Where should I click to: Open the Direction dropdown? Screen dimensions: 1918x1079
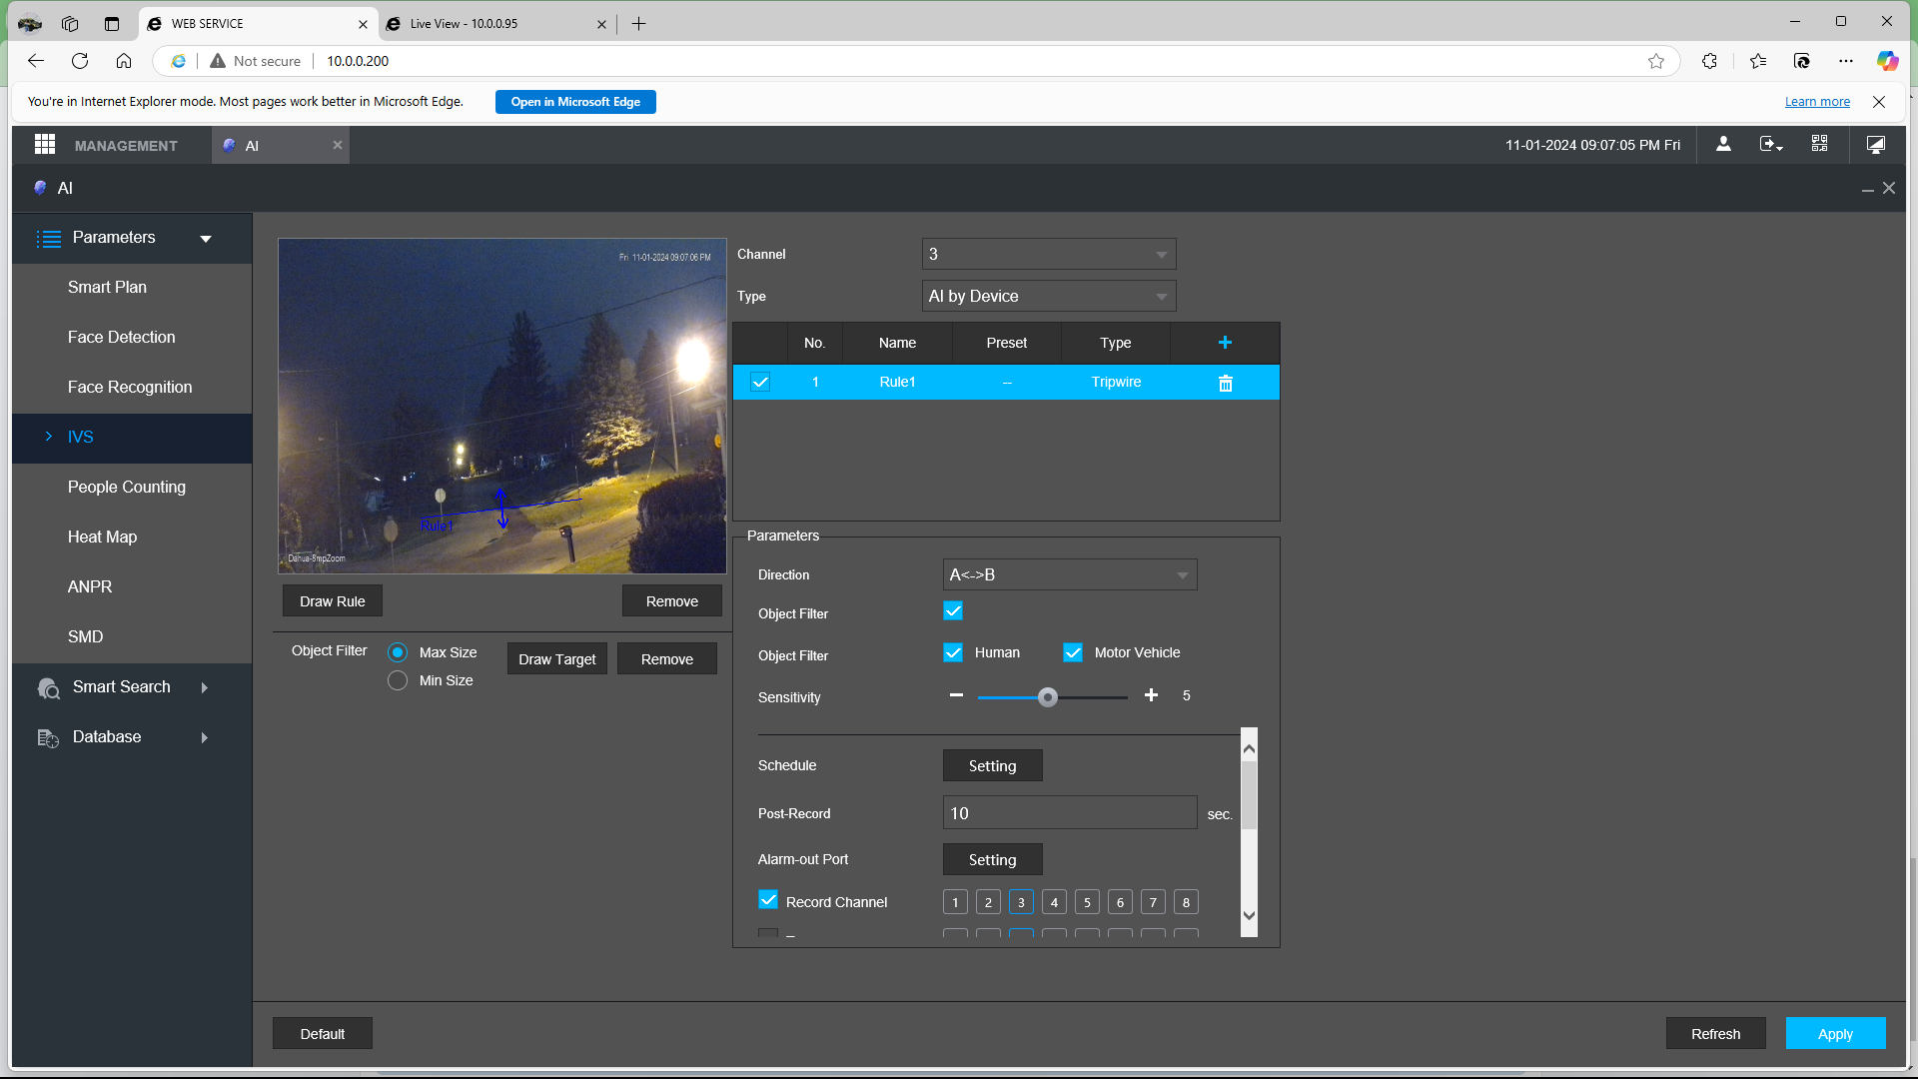(x=1070, y=574)
